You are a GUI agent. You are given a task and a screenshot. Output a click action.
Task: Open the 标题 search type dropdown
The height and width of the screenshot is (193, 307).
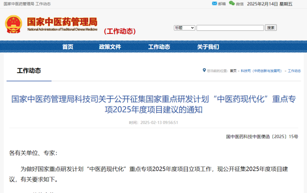[185, 28]
